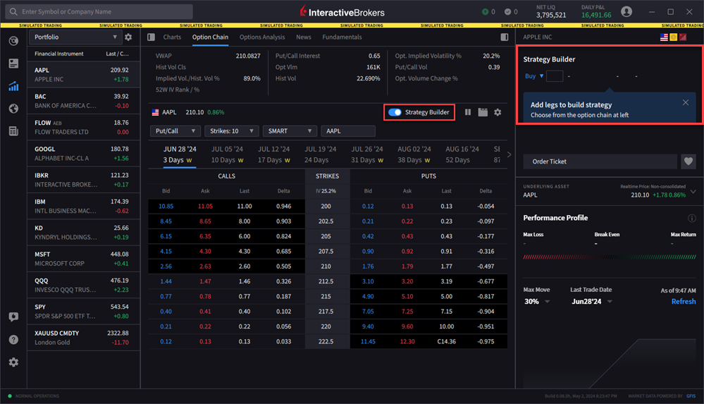Select the AUG 16 '24 expiration

[462, 154]
